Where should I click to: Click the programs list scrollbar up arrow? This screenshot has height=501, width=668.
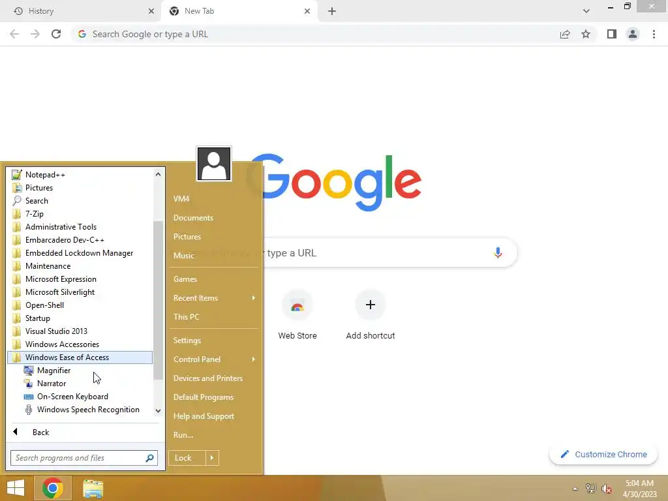pos(158,174)
